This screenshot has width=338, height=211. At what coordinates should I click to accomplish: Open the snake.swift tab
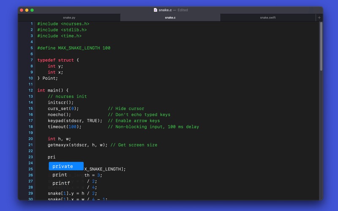(267, 18)
